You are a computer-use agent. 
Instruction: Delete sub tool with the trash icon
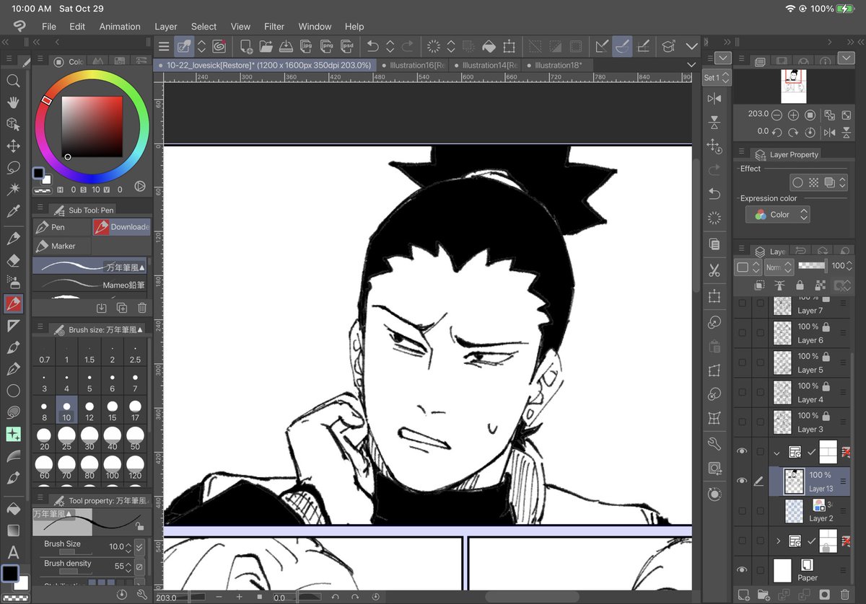(142, 308)
